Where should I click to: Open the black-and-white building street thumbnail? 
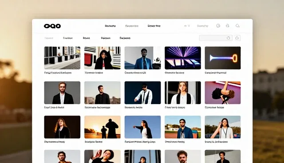click(62, 58)
